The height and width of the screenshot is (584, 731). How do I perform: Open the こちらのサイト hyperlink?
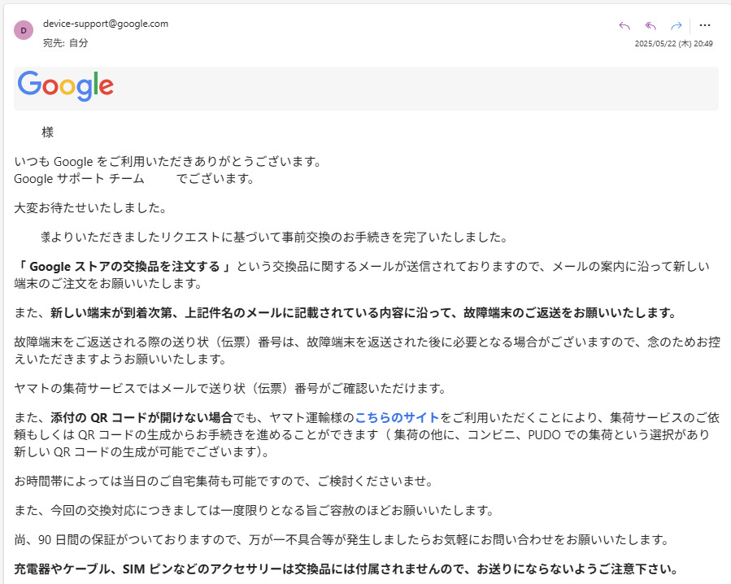(397, 417)
